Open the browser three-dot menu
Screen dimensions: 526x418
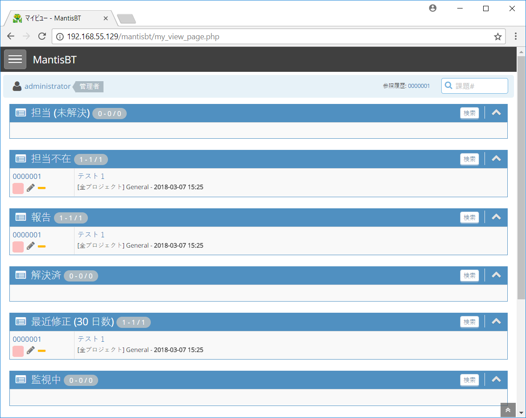[516, 36]
